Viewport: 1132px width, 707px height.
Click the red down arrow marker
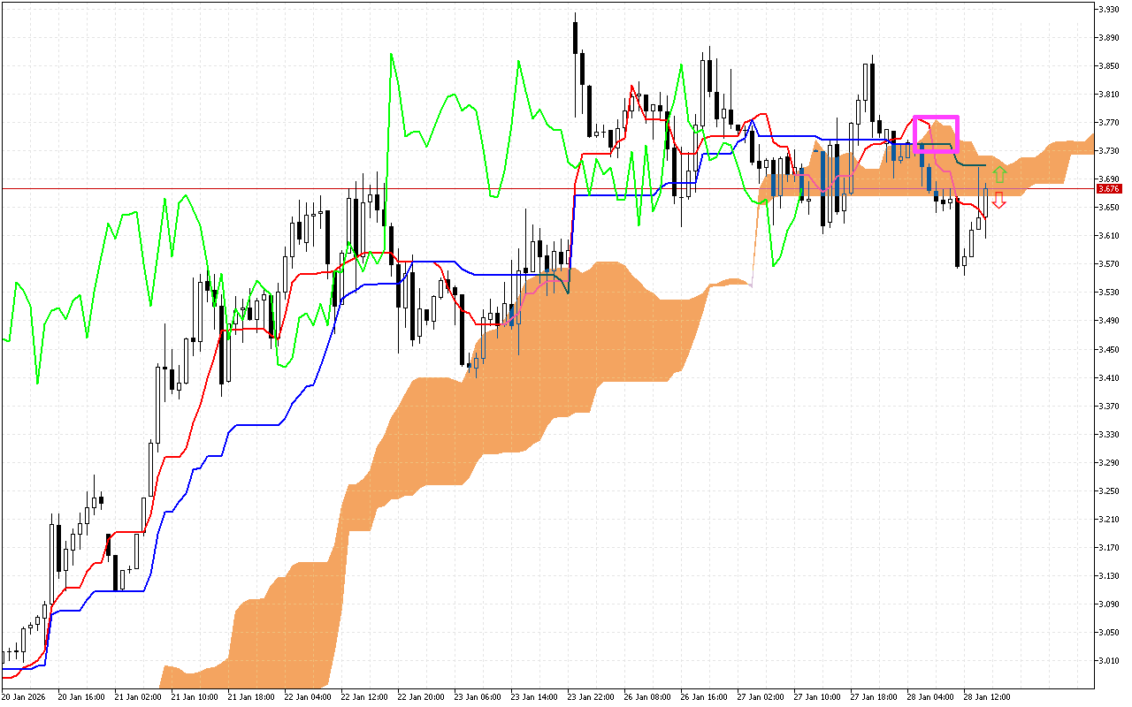998,201
